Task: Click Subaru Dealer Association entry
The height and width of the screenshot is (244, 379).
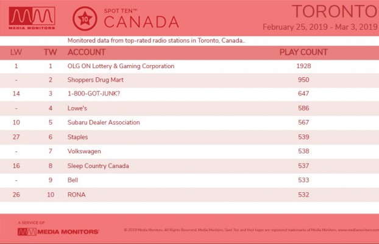Action: click(x=104, y=122)
